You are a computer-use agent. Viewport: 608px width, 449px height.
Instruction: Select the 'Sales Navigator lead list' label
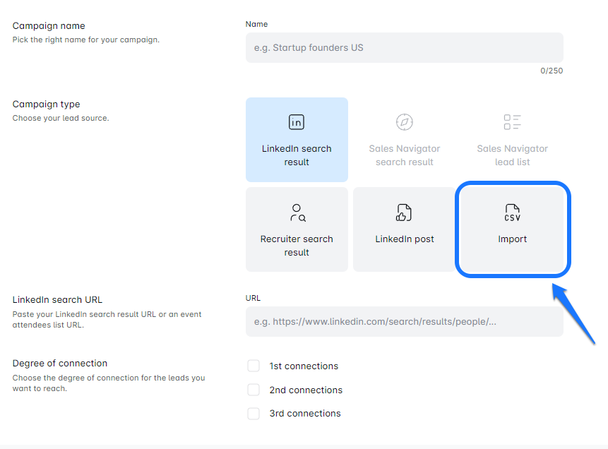click(512, 155)
